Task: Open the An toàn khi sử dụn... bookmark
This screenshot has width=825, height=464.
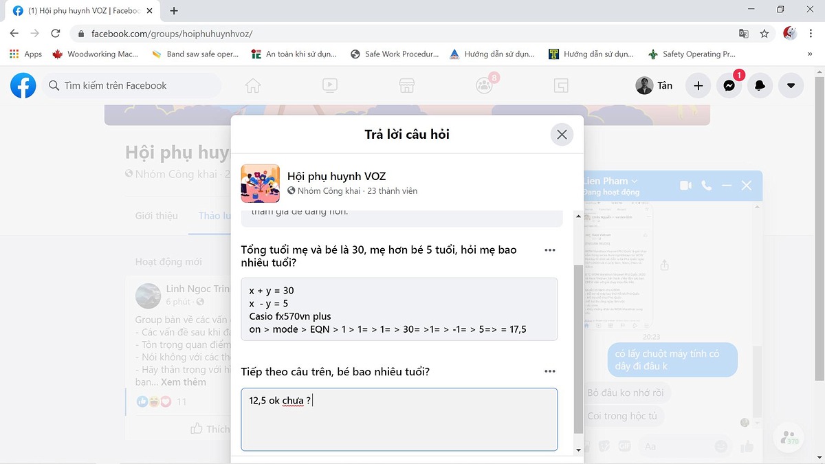Action: (296, 54)
